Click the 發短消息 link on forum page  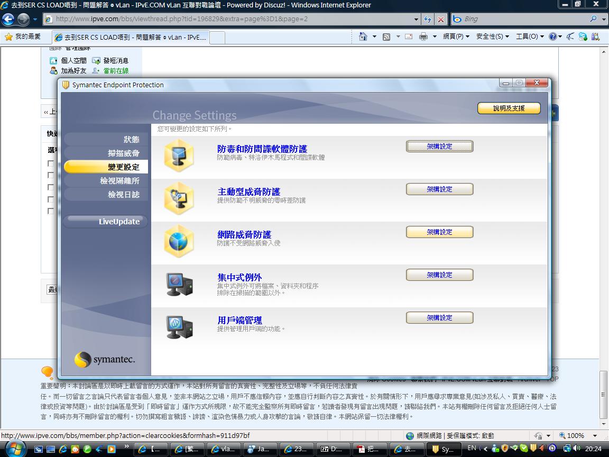tap(116, 61)
